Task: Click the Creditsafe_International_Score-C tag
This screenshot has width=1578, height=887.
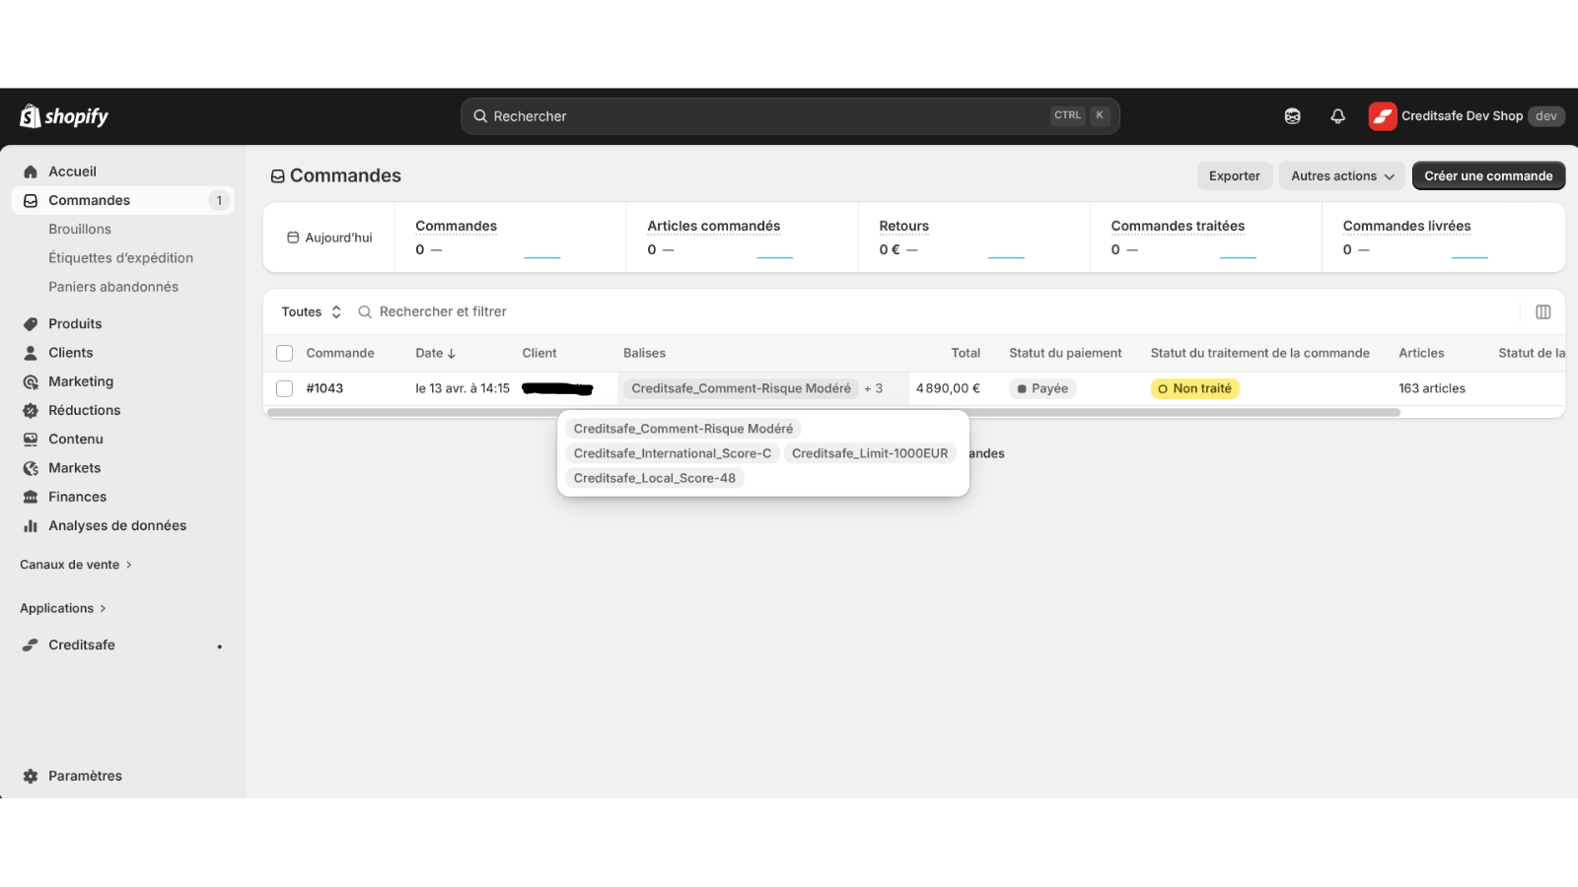Action: click(x=673, y=453)
